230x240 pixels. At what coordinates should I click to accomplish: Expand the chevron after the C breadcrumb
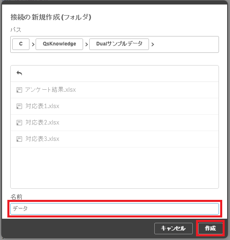click(x=33, y=44)
